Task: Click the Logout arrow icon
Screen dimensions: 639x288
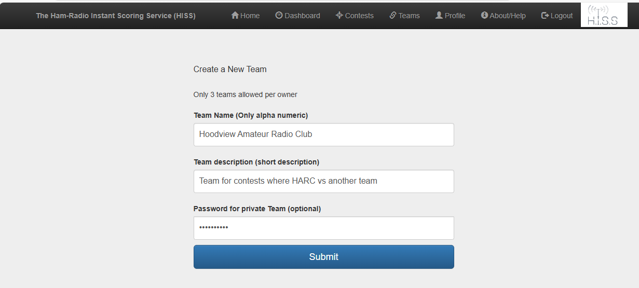Action: 545,16
